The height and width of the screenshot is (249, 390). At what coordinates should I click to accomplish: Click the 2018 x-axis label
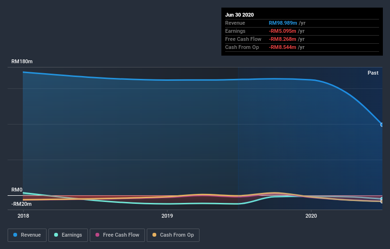[x=23, y=216]
